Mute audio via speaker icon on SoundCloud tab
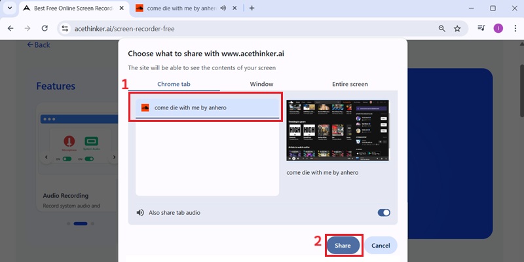524x262 pixels. [223, 8]
